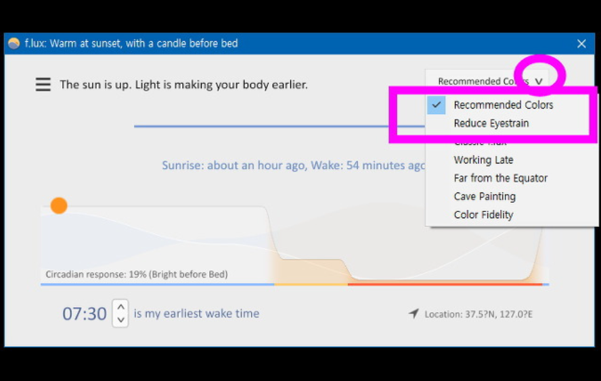Open the hamburger menu

point(43,84)
